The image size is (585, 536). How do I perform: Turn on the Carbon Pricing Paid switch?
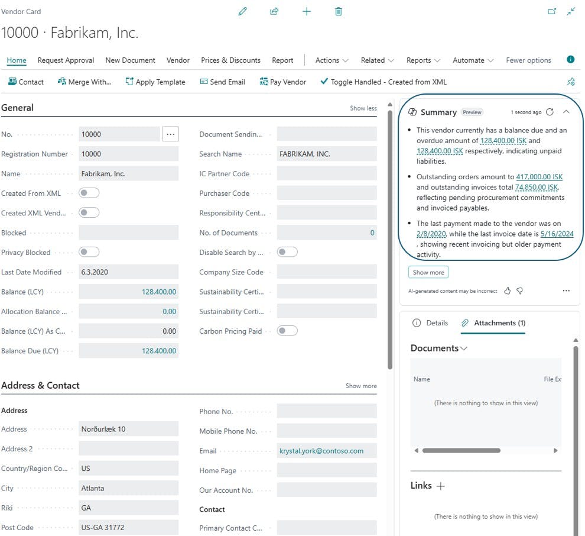[287, 331]
